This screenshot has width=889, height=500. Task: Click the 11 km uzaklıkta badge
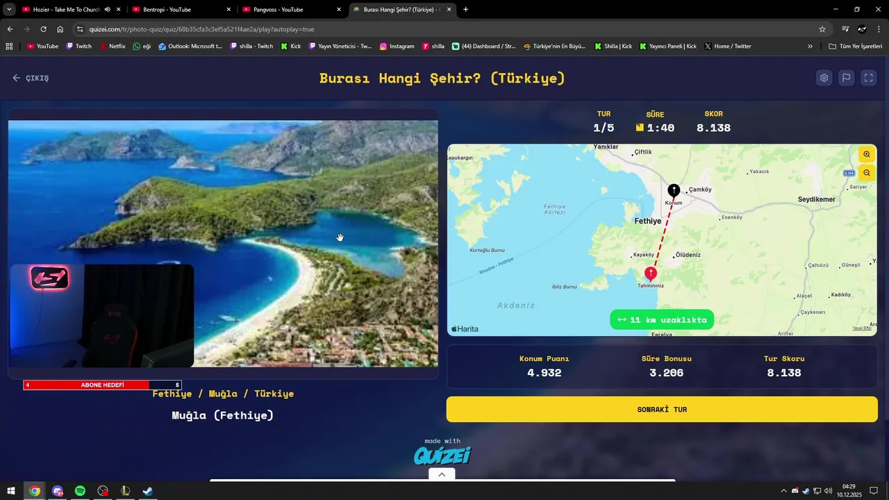pos(662,319)
